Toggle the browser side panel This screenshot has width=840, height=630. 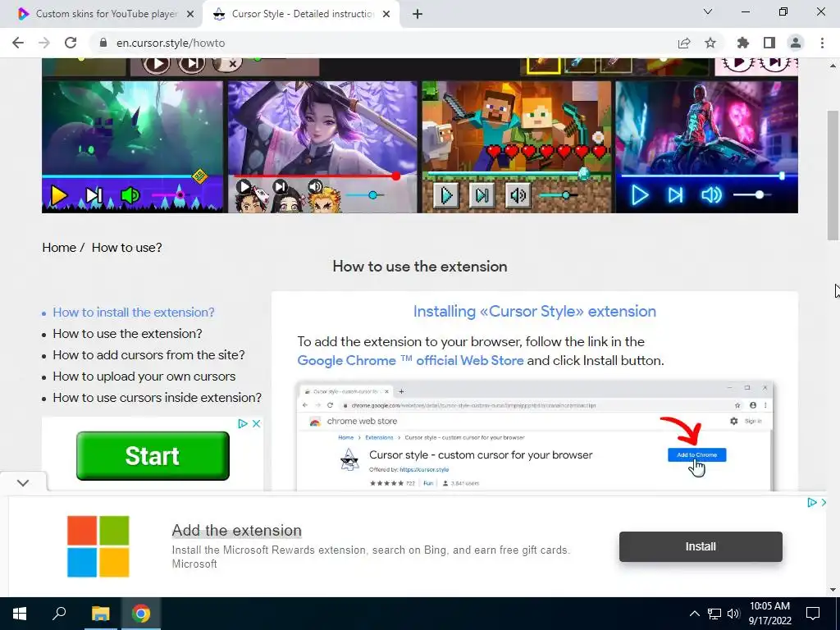pyautogui.click(x=769, y=43)
